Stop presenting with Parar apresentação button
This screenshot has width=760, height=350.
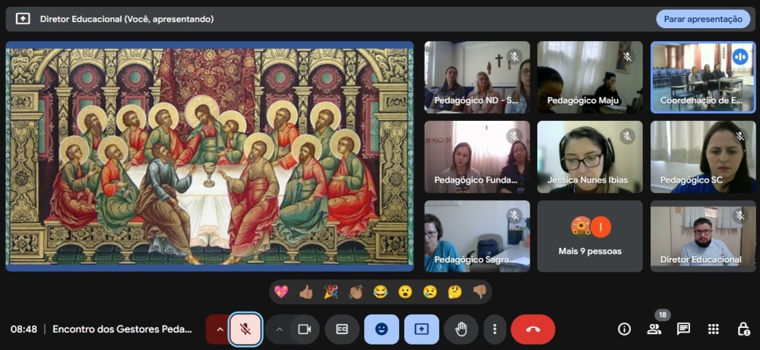[703, 19]
